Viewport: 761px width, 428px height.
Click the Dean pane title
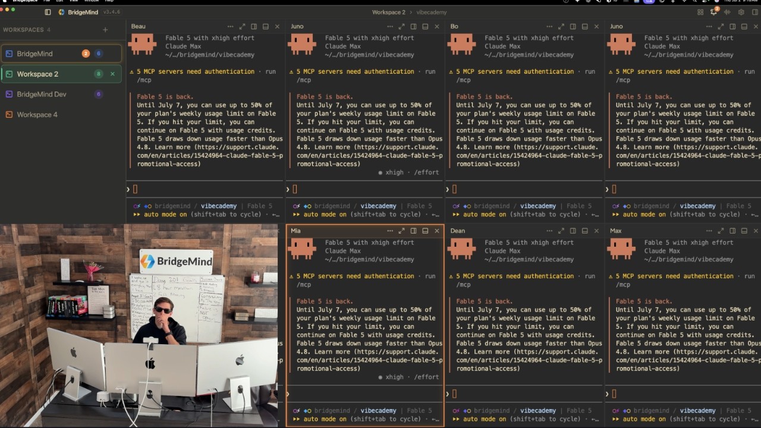coord(458,231)
